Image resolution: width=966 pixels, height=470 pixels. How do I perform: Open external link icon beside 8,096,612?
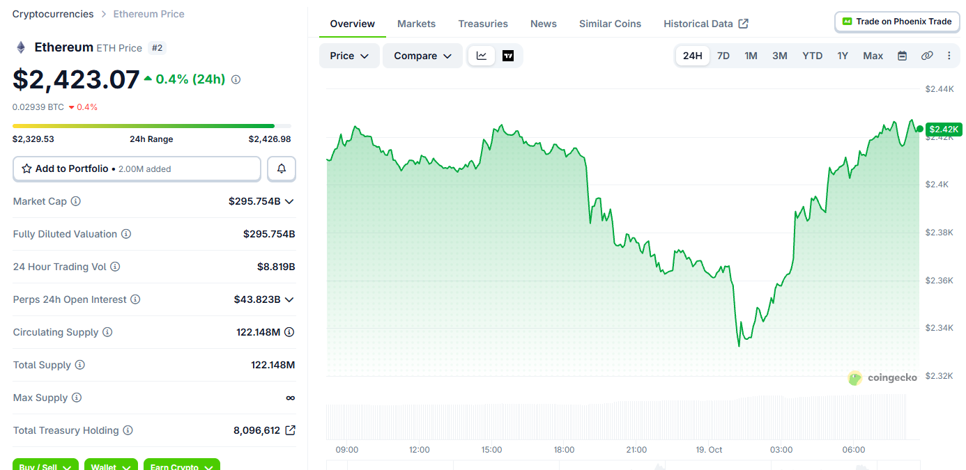pos(290,430)
